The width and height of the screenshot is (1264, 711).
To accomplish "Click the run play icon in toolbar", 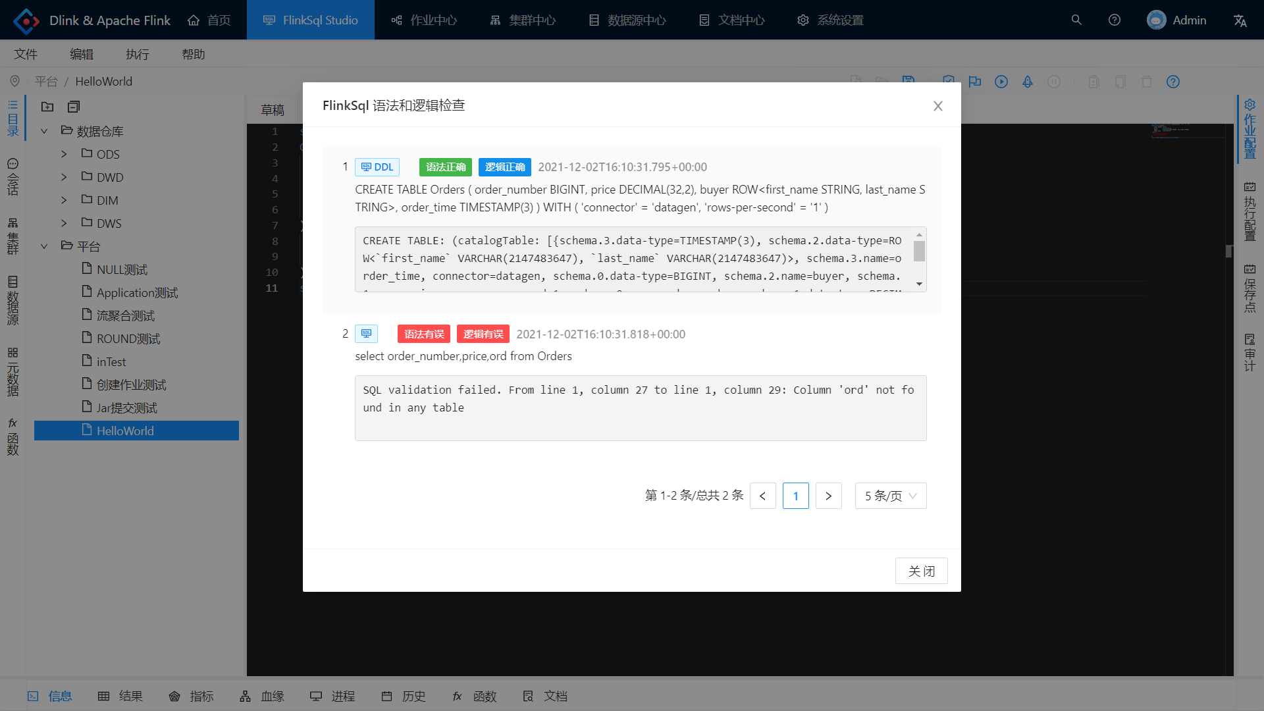I will tap(1001, 82).
